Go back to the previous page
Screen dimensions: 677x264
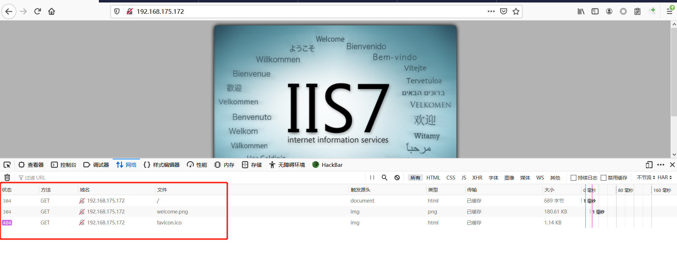coord(9,11)
